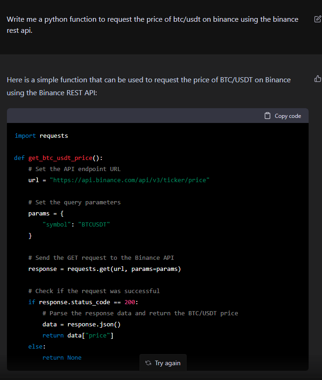Click the 'import requests' code line
This screenshot has width=322, height=380.
click(x=42, y=136)
